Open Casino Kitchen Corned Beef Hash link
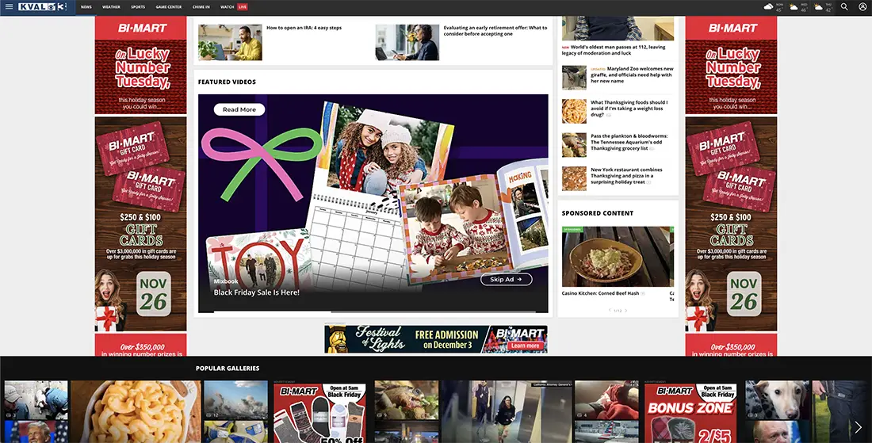This screenshot has width=872, height=443. [600, 293]
